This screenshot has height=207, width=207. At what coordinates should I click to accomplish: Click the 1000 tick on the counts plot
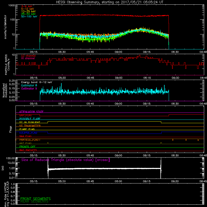click(12, 5)
